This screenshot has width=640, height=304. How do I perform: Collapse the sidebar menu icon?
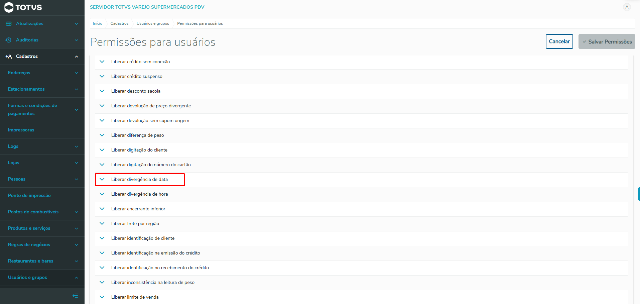pyautogui.click(x=75, y=296)
